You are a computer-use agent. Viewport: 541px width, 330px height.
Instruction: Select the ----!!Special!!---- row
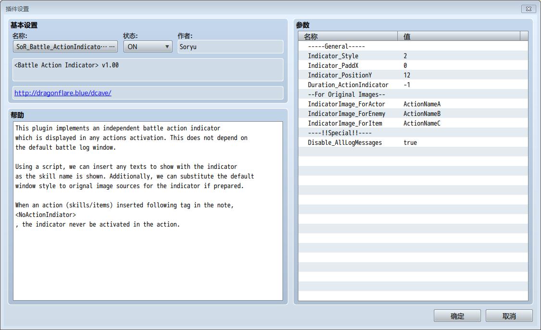413,133
